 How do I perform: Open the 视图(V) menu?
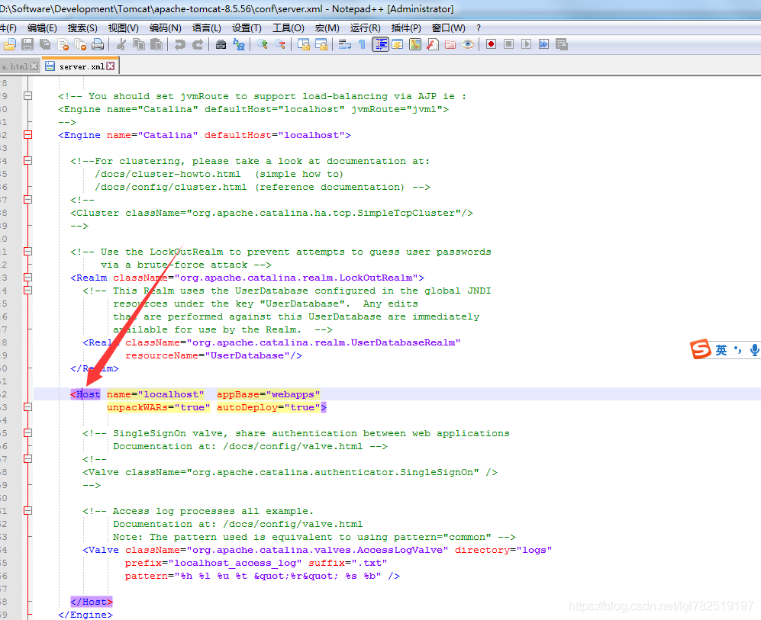[124, 28]
